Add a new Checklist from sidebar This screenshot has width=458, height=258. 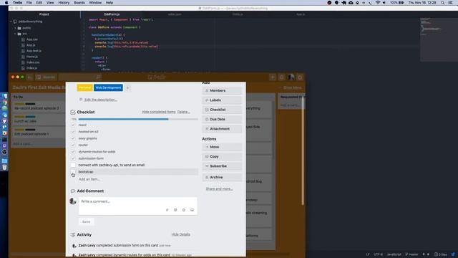222,110
